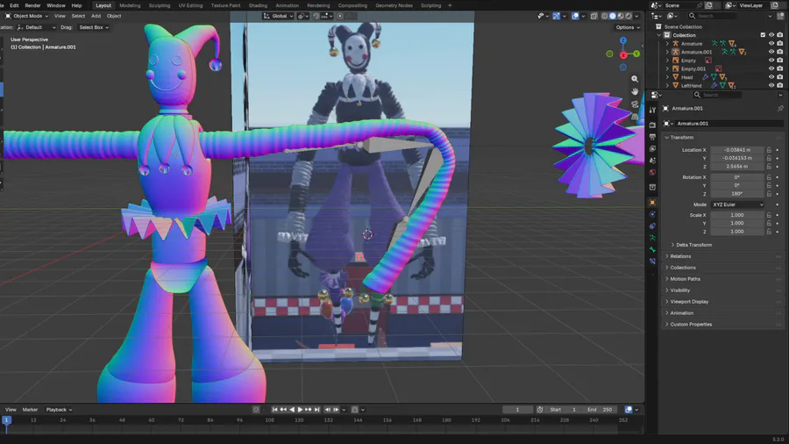The width and height of the screenshot is (789, 444).
Task: Click the End frame 250 field
Action: pos(601,410)
